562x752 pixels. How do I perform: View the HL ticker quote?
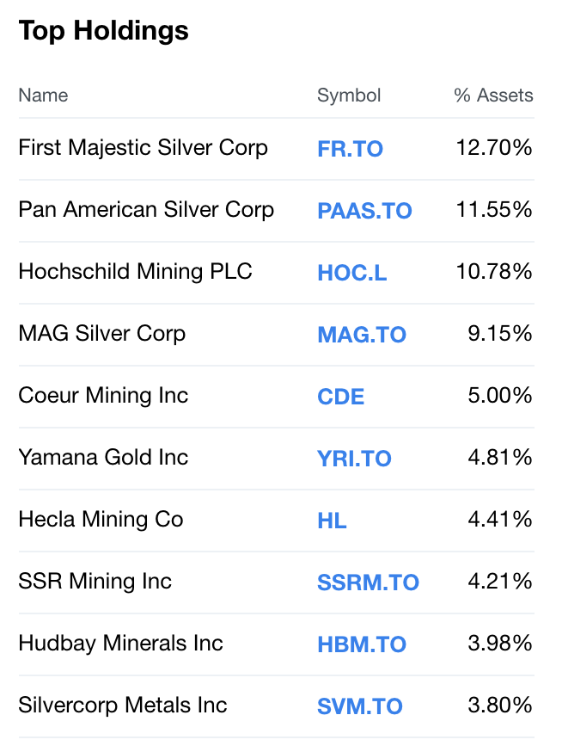click(332, 520)
